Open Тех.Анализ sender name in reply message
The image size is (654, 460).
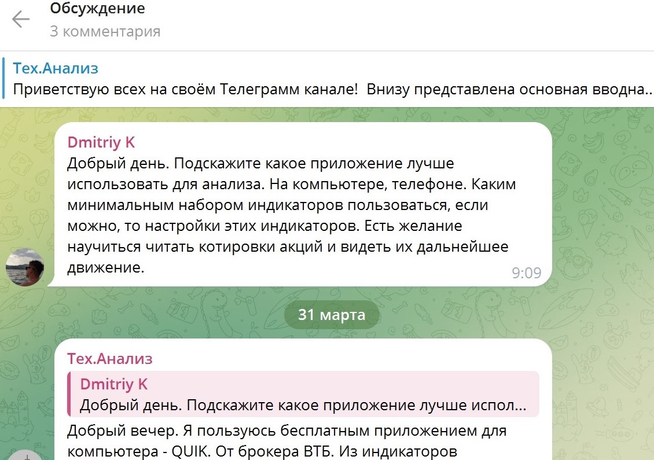(x=110, y=359)
